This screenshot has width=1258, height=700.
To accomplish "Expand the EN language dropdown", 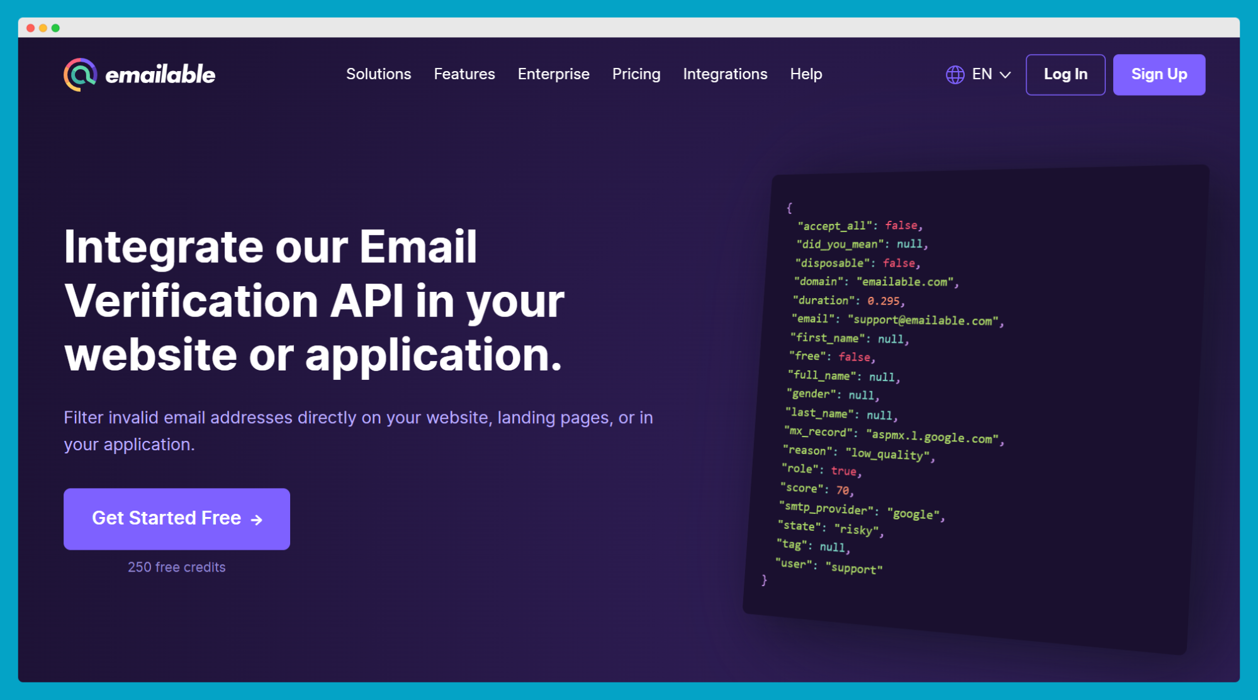I will coord(979,74).
